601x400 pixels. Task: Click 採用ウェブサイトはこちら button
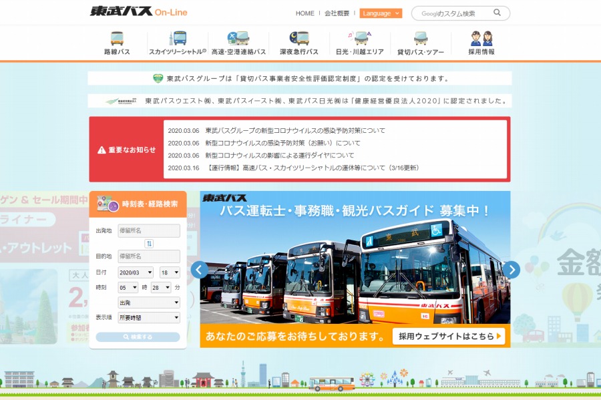(449, 337)
